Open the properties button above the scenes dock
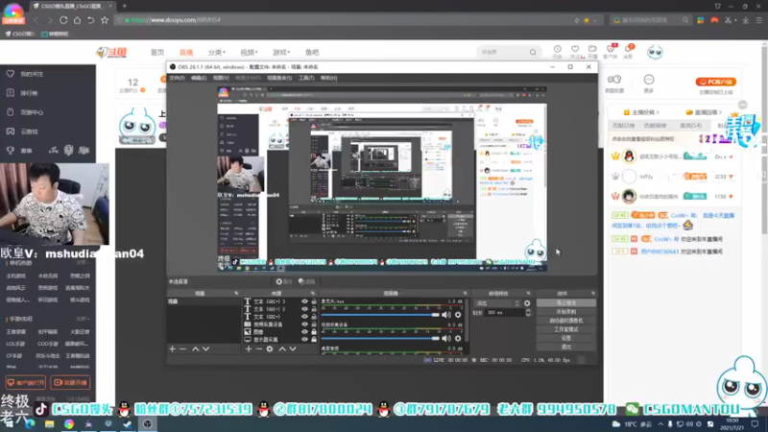The image size is (768, 432). (284, 281)
